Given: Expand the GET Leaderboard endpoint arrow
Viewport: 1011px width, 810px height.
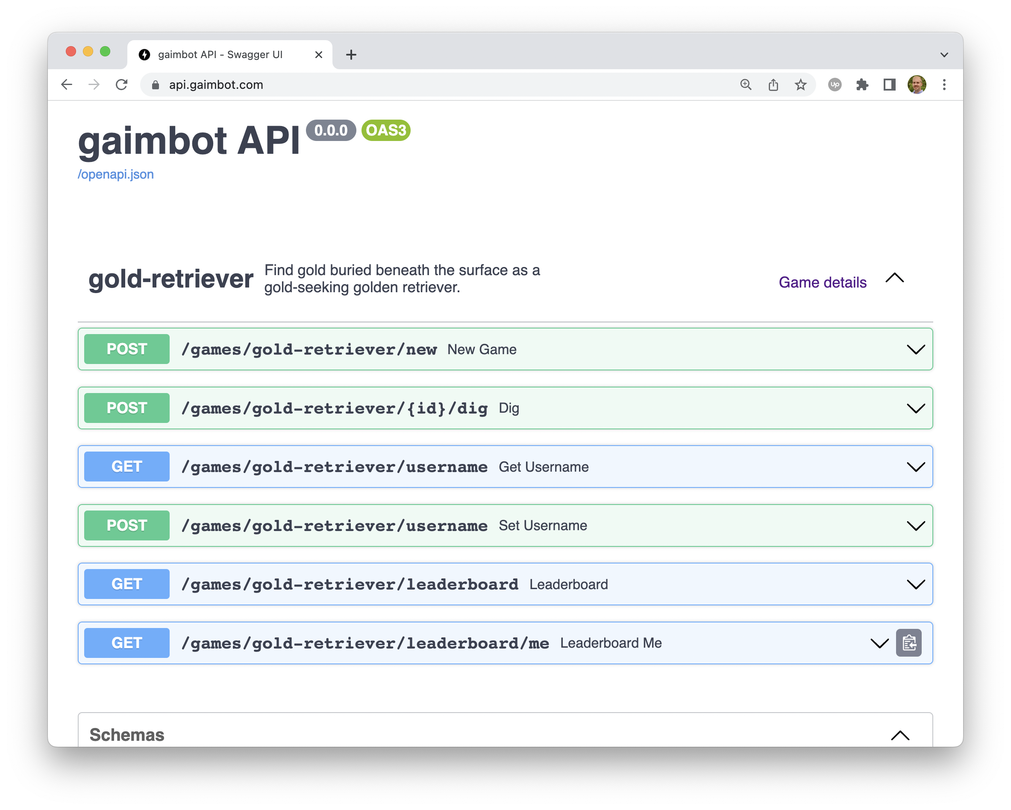Looking at the screenshot, I should [916, 584].
